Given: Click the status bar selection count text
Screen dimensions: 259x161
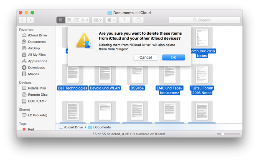Looking at the screenshot, I should click(x=129, y=134).
